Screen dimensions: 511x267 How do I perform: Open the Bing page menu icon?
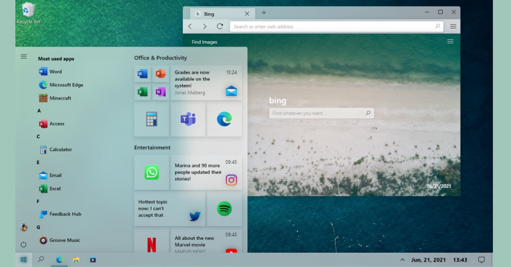450,41
